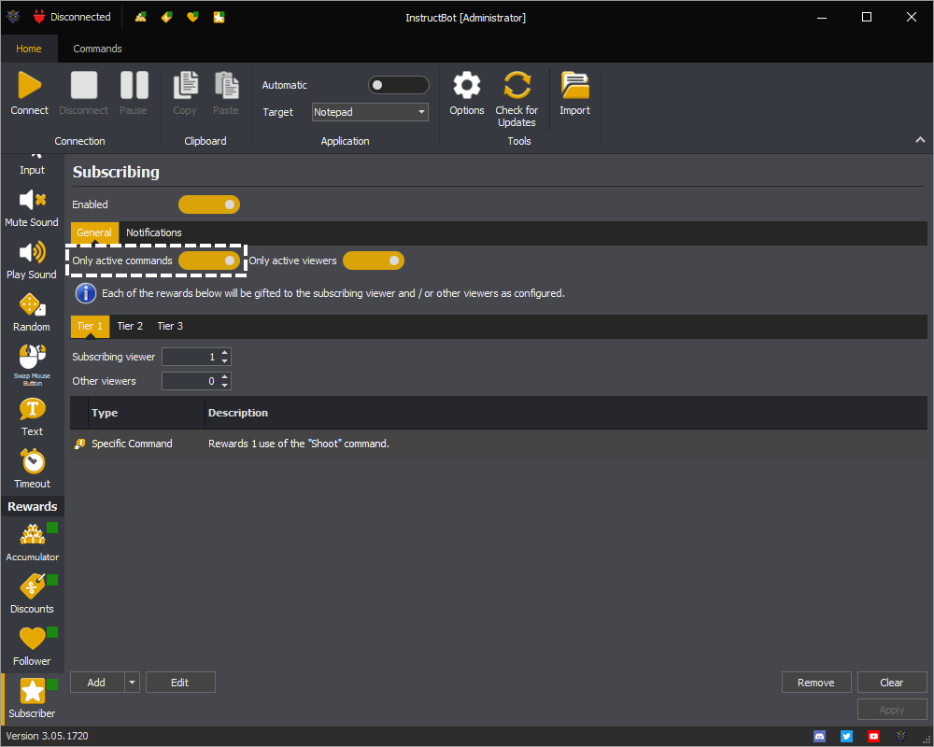The height and width of the screenshot is (747, 934).
Task: Open the Target application dropdown
Action: point(370,112)
